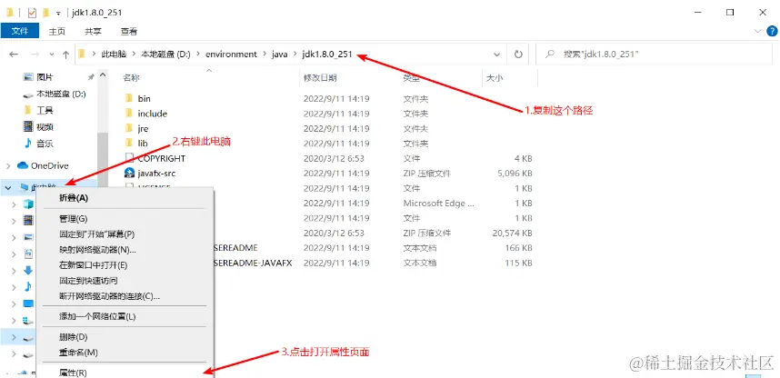This screenshot has width=780, height=378.
Task: Click the Microsoft Edge type cell
Action: (439, 203)
